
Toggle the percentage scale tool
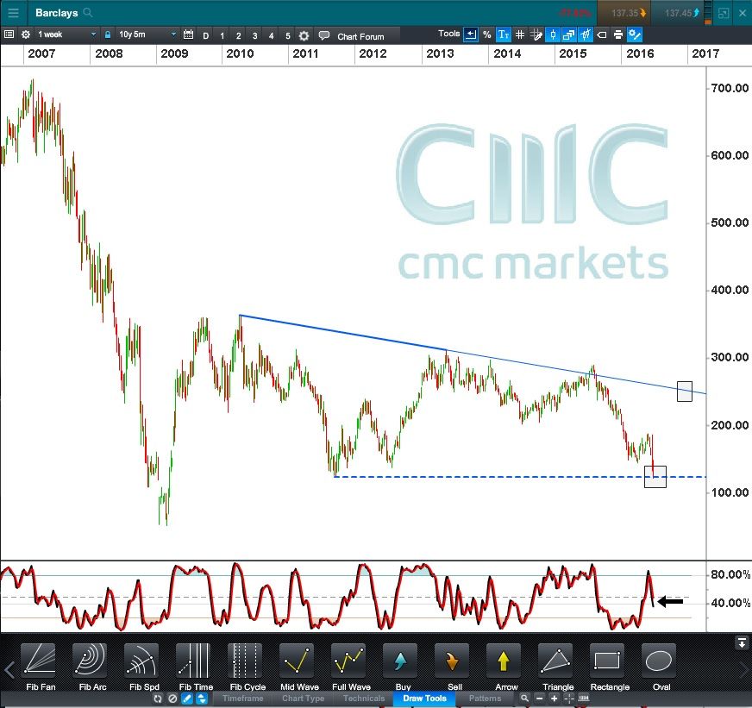click(486, 34)
